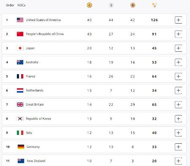The width and height of the screenshot is (190, 166).
Task: Expand Italy medal breakdown
Action: [x=179, y=133]
